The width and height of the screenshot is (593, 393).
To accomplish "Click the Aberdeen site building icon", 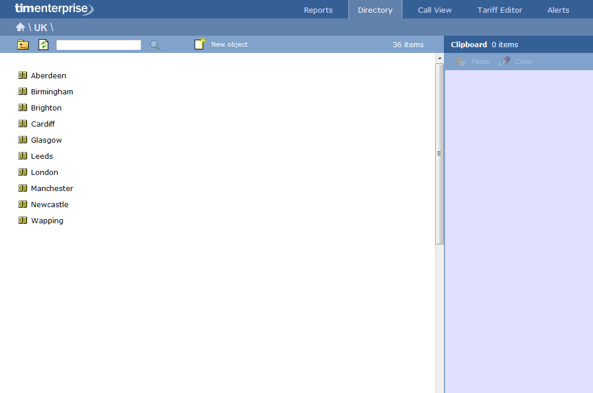I will click(23, 75).
